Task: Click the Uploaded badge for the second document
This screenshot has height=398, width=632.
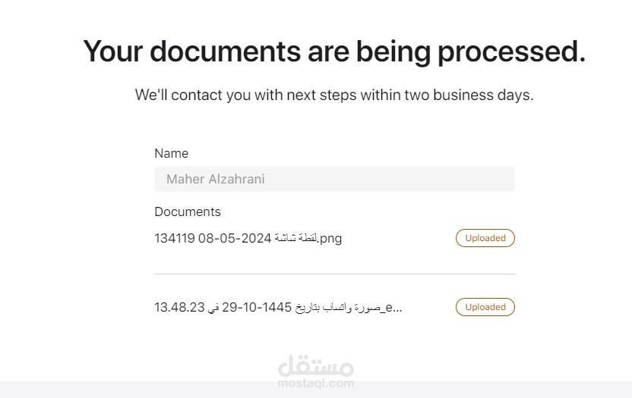Action: coord(485,307)
